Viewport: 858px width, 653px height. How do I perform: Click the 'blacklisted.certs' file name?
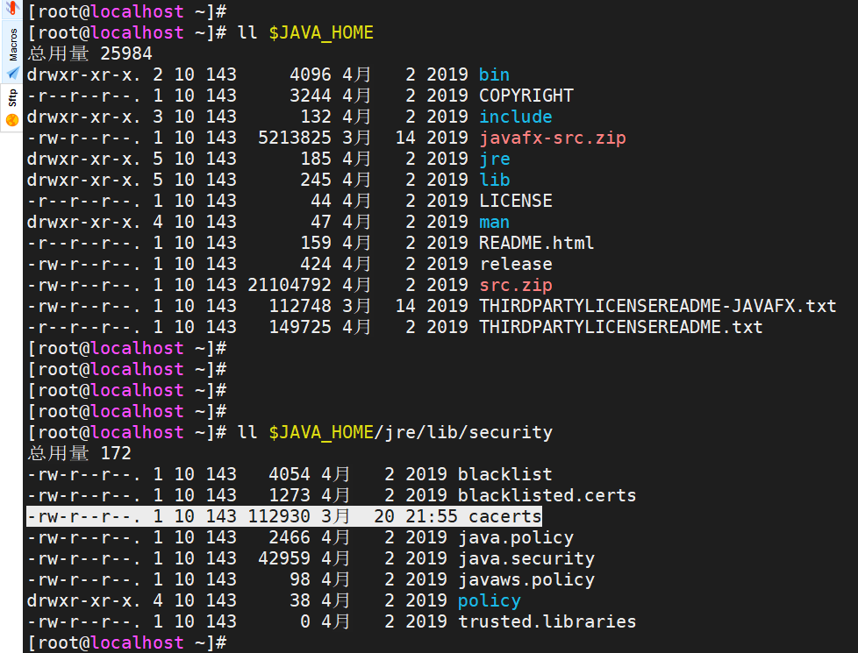pos(547,495)
